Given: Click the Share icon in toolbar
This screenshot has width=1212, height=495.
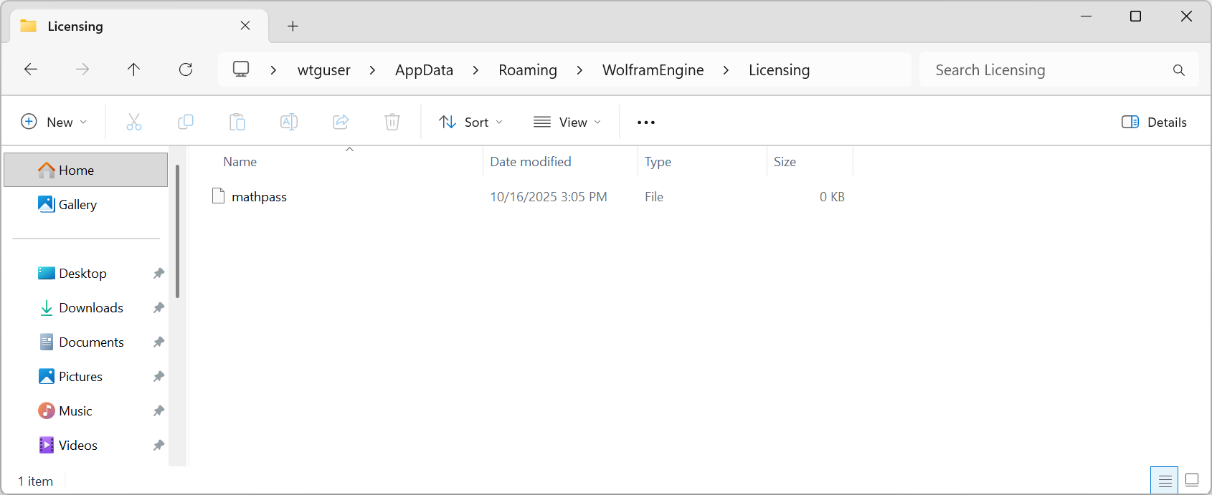Looking at the screenshot, I should click(x=341, y=122).
